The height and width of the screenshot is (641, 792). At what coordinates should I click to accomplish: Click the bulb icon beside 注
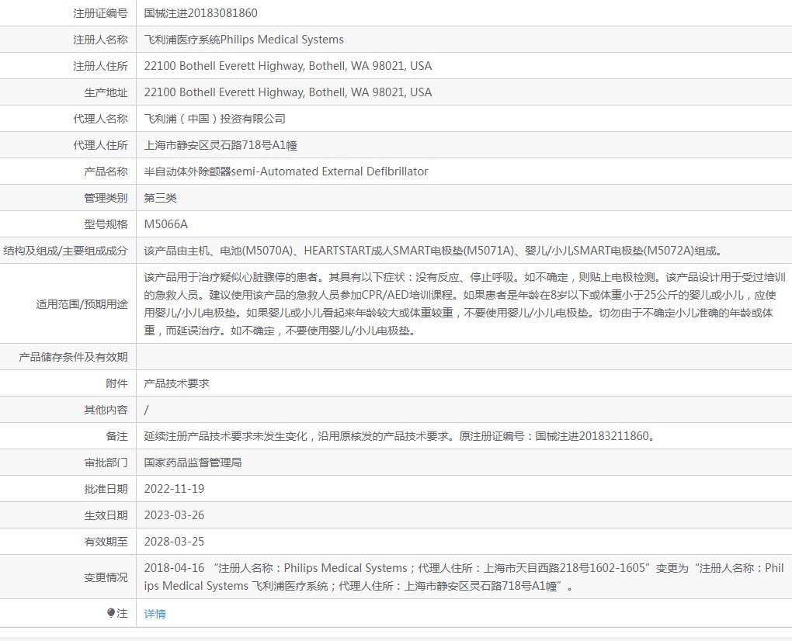point(111,613)
